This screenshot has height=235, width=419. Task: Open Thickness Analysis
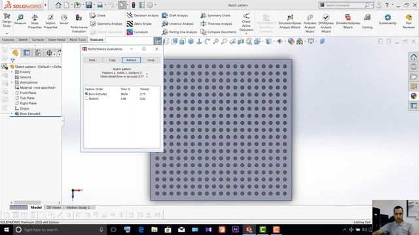point(216,23)
